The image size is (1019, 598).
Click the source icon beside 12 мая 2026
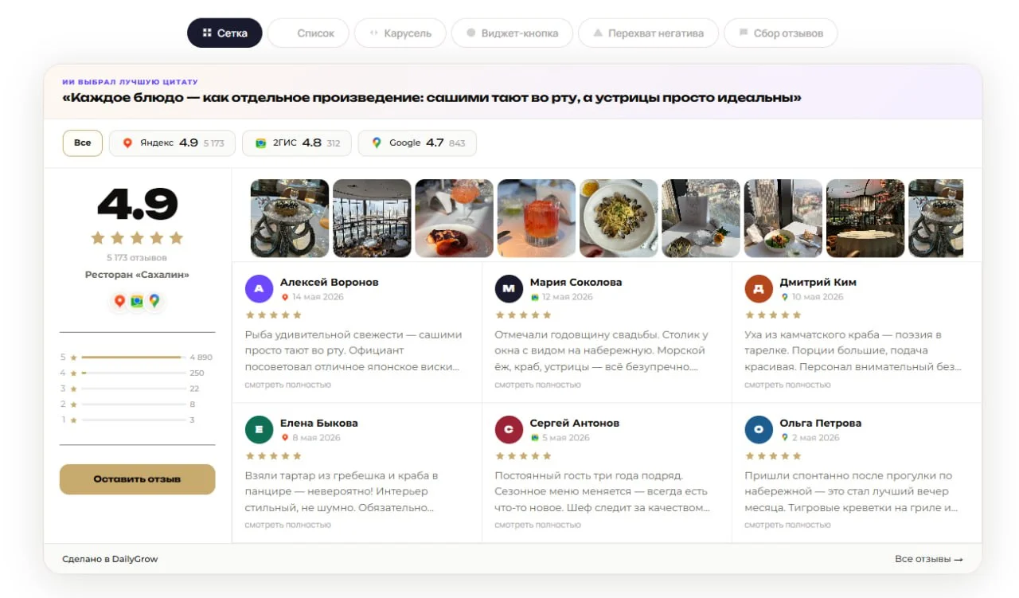(535, 297)
